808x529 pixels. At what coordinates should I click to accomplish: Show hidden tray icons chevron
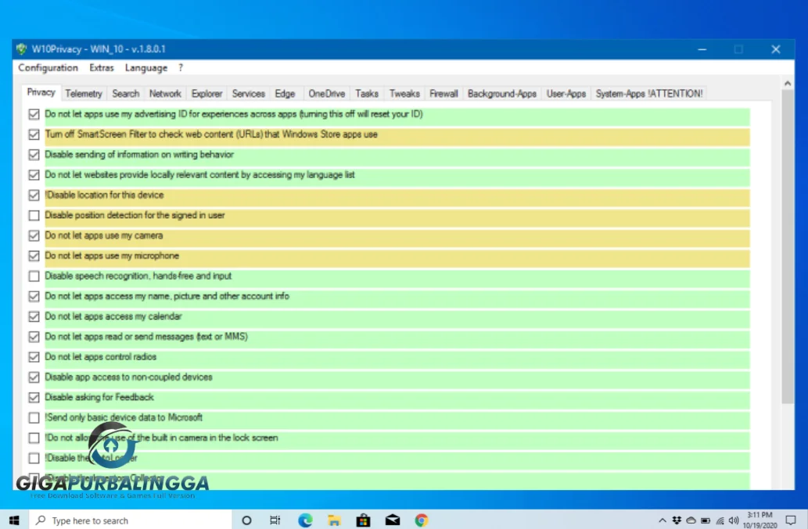click(x=663, y=520)
